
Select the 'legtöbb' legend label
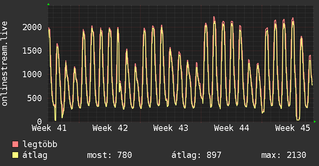(40, 144)
